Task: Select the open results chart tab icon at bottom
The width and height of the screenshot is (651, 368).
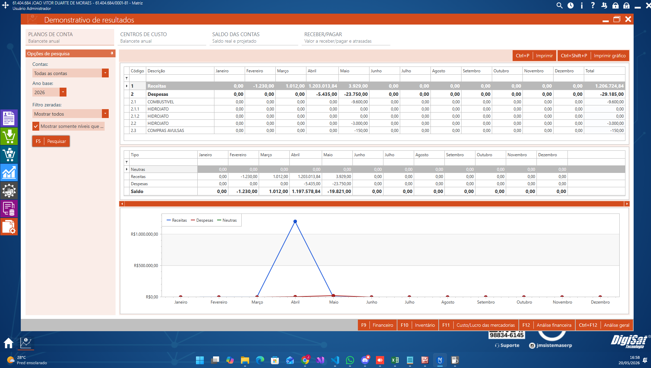Action: click(x=26, y=343)
